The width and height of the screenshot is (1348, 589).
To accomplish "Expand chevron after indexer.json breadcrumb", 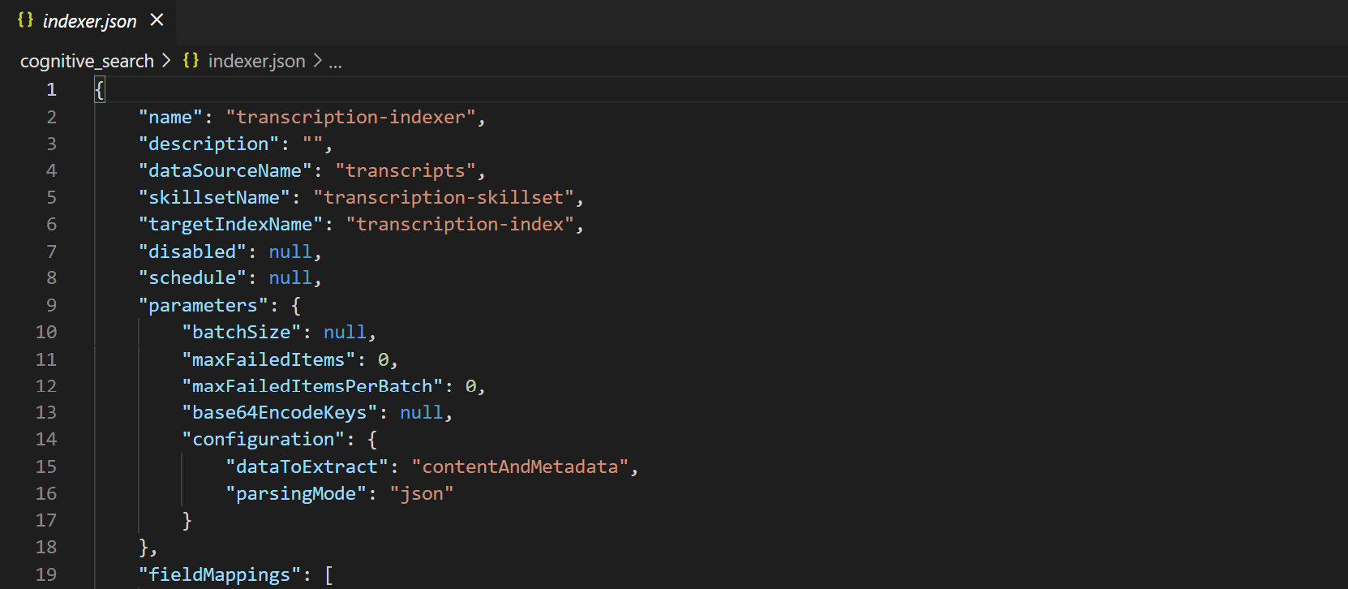I will (x=317, y=61).
